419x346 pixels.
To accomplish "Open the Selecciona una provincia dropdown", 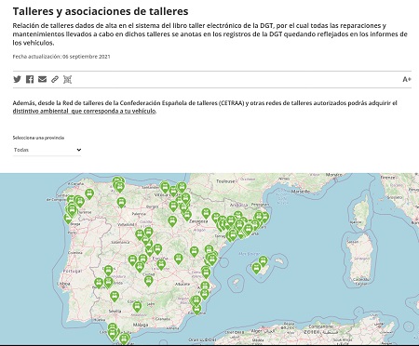I will click(47, 150).
